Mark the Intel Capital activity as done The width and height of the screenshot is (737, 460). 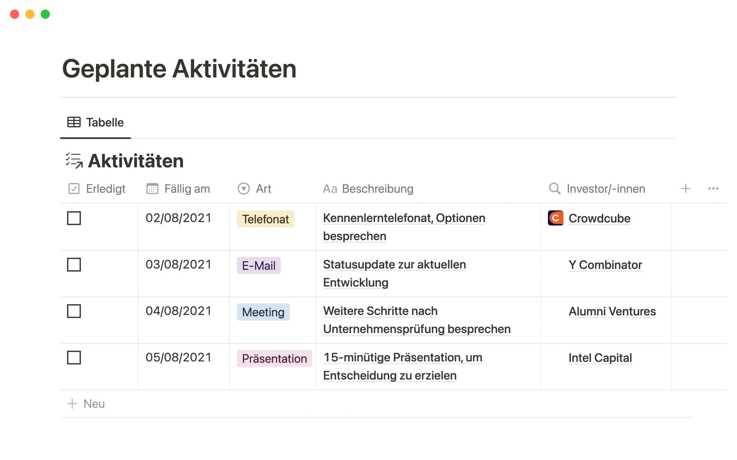[x=74, y=358]
